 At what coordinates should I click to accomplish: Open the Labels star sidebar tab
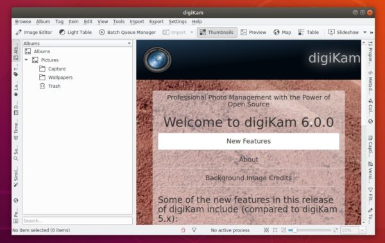pos(16,89)
